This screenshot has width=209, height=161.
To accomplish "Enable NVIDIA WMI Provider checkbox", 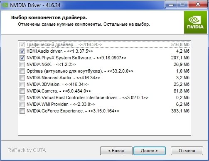I will (x=22, y=104).
